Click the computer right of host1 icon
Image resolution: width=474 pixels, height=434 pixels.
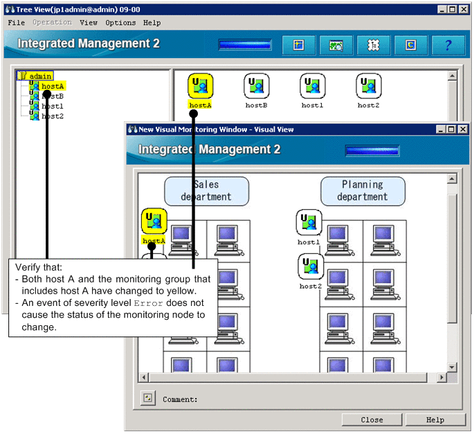340,241
